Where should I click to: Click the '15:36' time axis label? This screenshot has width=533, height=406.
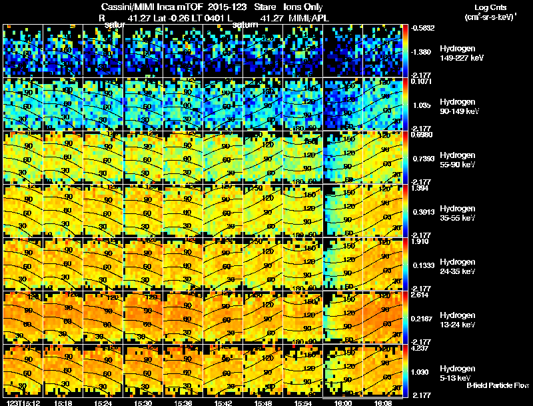[x=183, y=403]
